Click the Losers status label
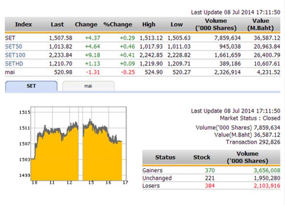285x205 pixels. (151, 186)
